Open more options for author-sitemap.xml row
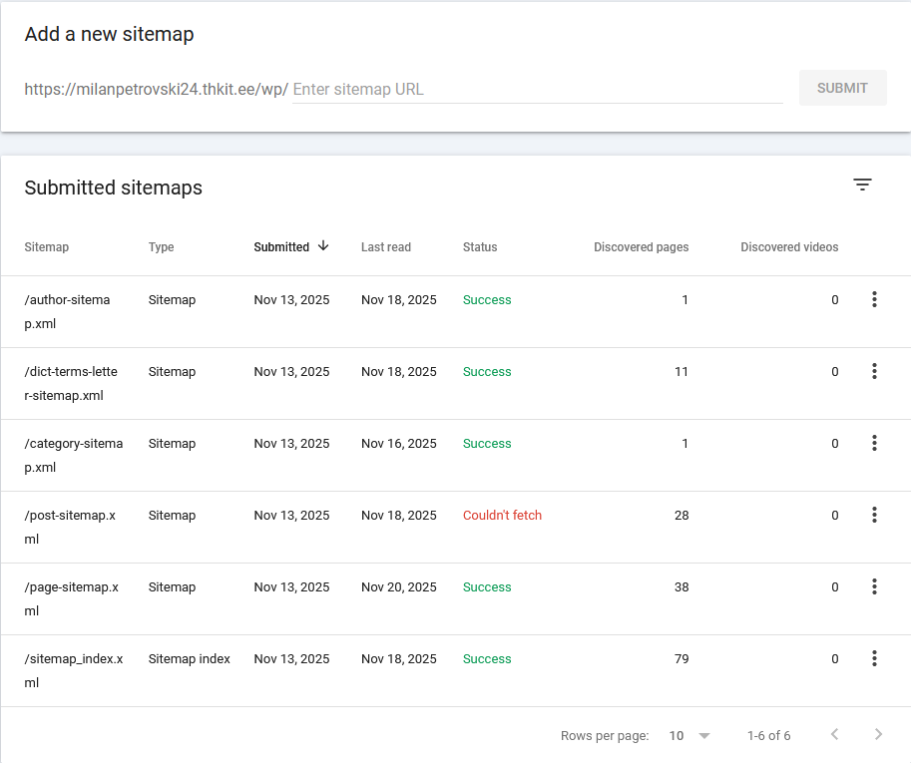 (874, 300)
